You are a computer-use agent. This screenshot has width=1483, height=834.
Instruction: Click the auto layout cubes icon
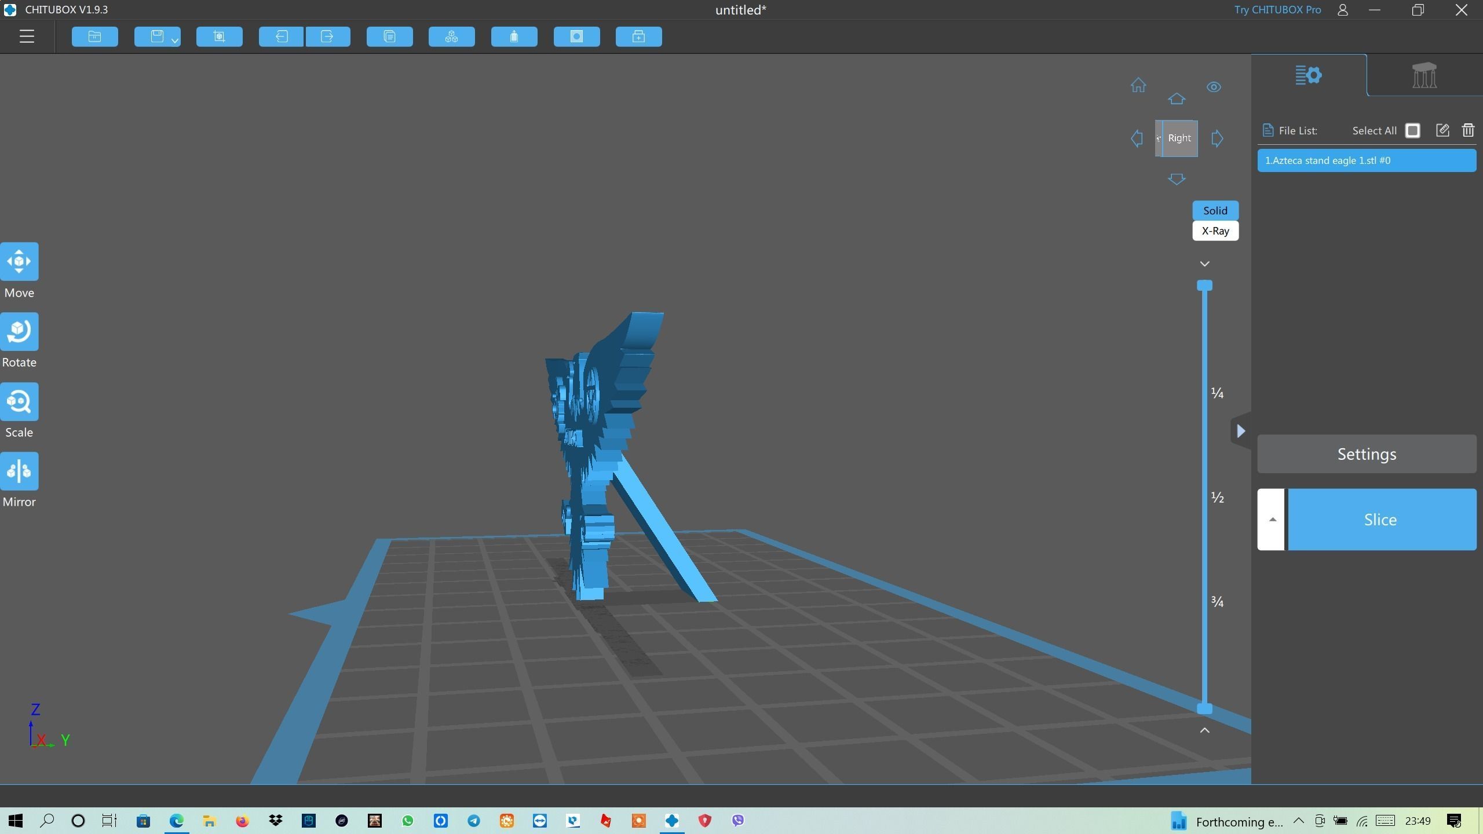click(x=452, y=36)
